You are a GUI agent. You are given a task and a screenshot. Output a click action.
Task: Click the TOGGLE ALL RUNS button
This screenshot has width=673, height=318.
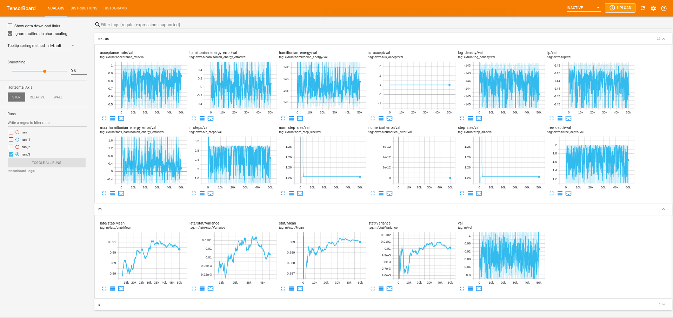(x=46, y=163)
